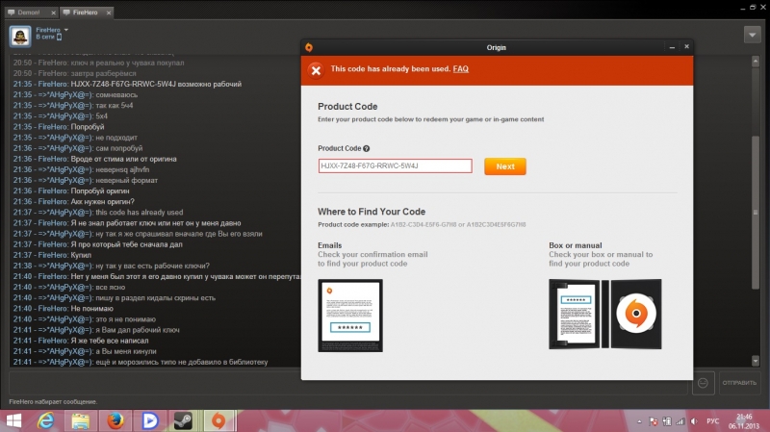Open the chat options dropdown at top right
This screenshot has height=432, width=770.
pos(752,35)
